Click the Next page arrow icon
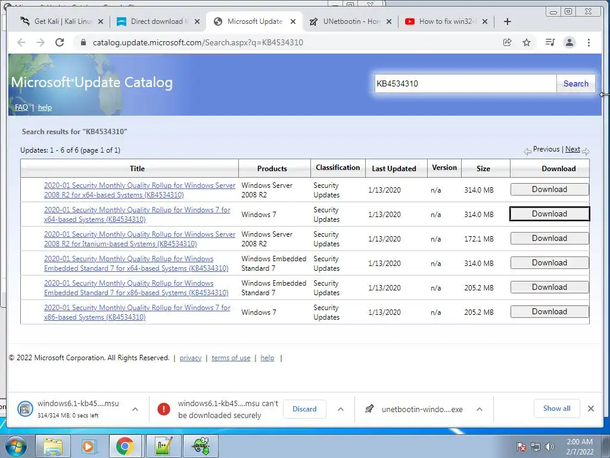Image resolution: width=610 pixels, height=458 pixels. coord(586,151)
